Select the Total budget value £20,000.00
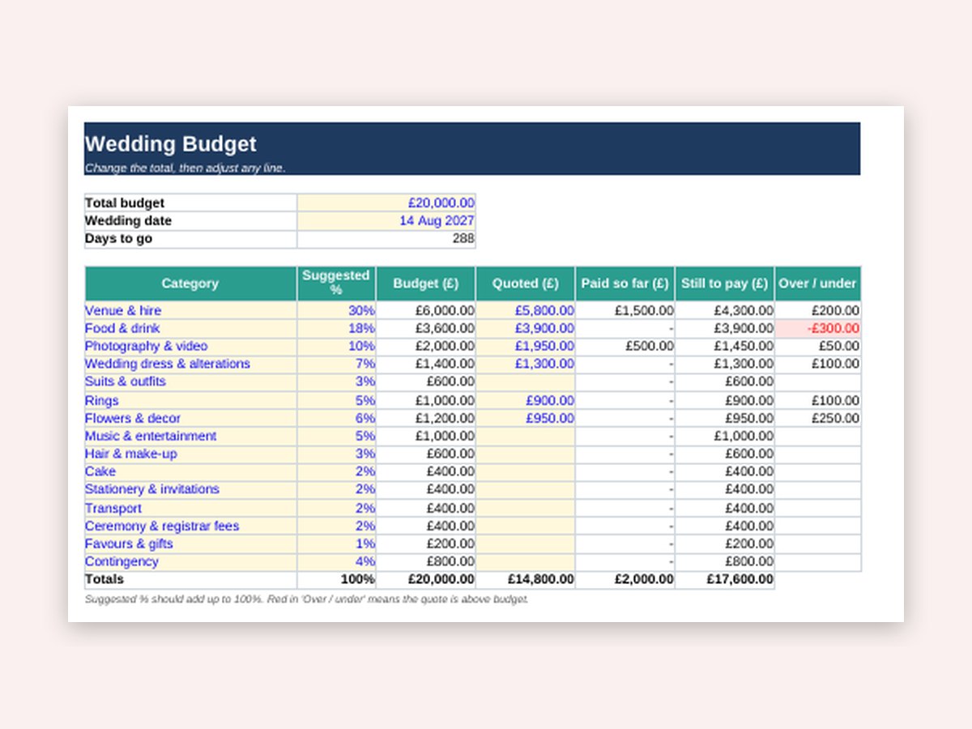Viewport: 972px width, 729px height. (x=386, y=203)
